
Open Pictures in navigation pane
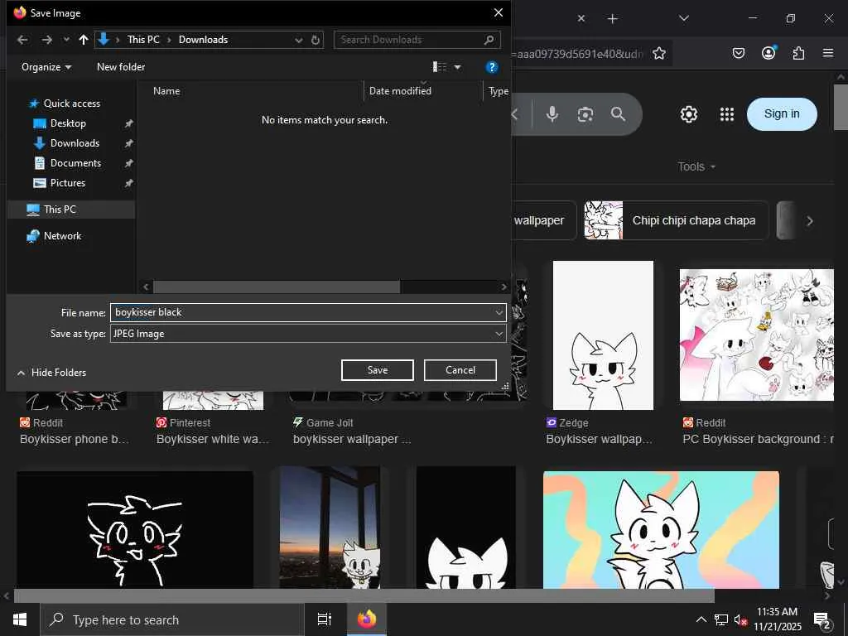click(x=68, y=183)
